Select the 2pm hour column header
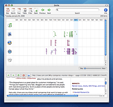The height and width of the screenshot is (107, 113). (x=68, y=20)
